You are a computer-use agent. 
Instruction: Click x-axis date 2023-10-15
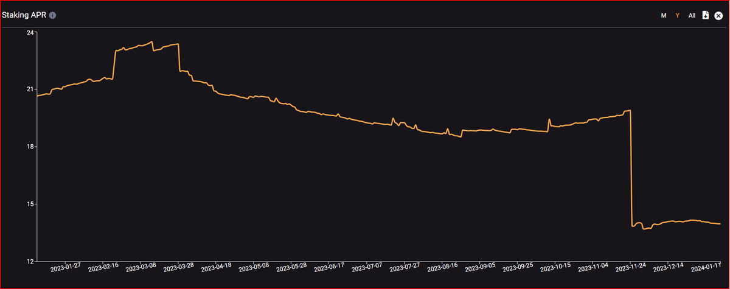555,266
